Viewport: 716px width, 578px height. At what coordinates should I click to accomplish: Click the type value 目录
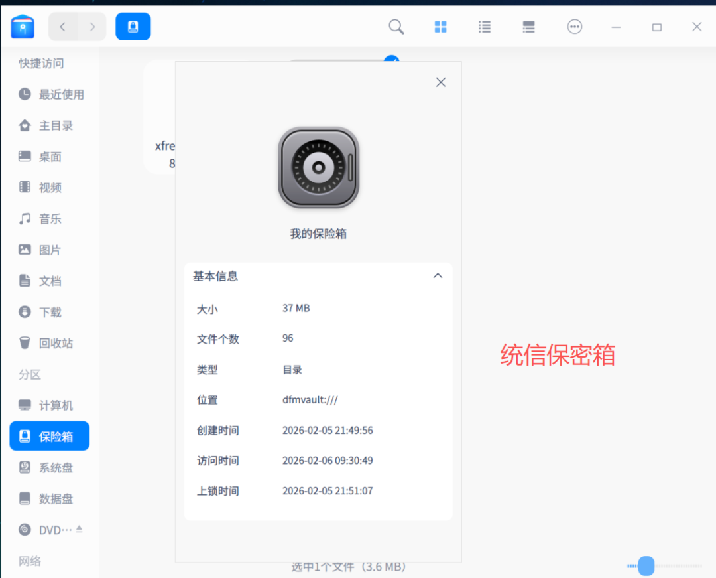pos(292,370)
